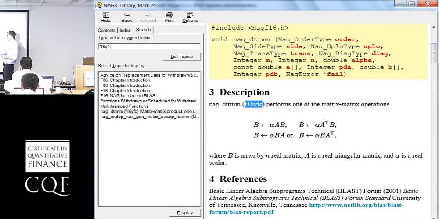Open the netlib blas-report.pdf link

[356, 205]
